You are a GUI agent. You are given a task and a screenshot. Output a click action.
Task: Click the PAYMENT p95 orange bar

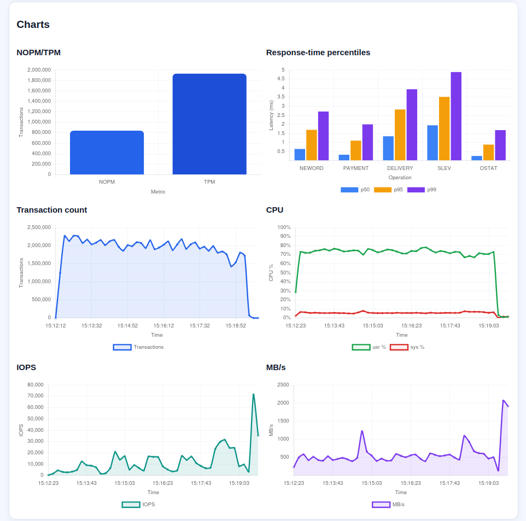tap(356, 150)
